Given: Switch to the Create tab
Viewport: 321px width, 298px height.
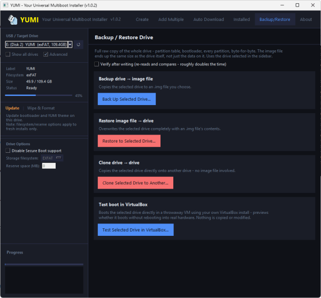Looking at the screenshot, I should 142,19.
